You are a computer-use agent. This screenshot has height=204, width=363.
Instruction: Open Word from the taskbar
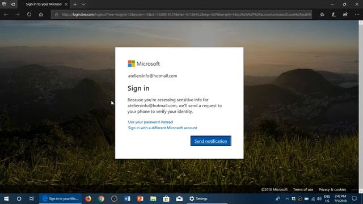(127, 199)
